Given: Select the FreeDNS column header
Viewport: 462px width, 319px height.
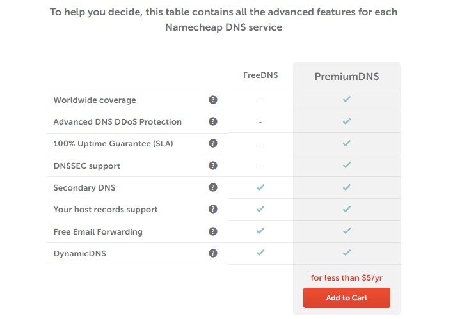Looking at the screenshot, I should click(260, 75).
